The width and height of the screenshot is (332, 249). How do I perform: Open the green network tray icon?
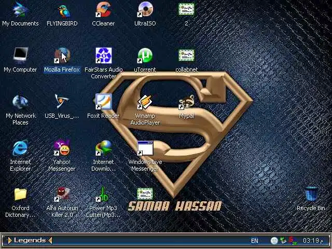tap(283, 240)
